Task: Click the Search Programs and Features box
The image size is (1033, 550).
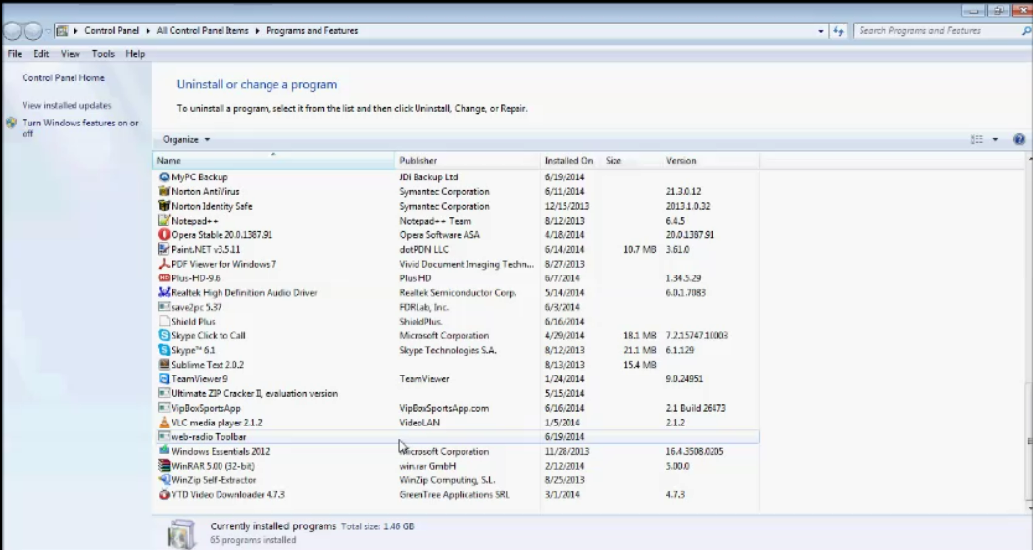Action: (x=936, y=31)
